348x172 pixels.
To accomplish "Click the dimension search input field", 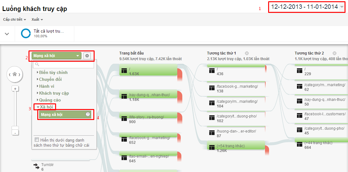I will (x=64, y=65).
